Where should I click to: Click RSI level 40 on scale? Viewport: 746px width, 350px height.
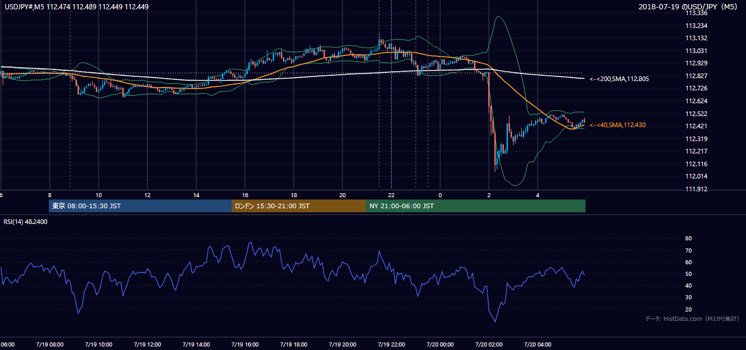click(688, 285)
